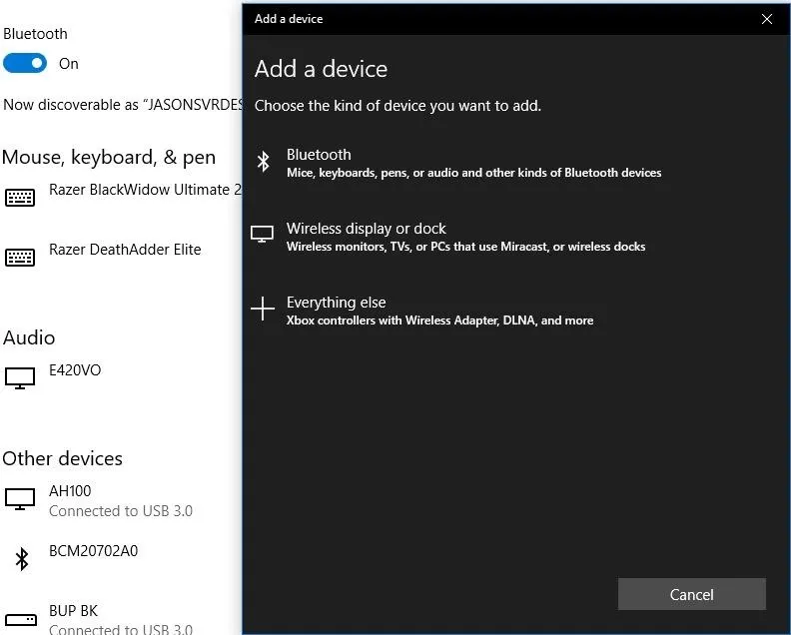Click the Now discoverable as text
Viewport: 791px width, 635px height.
[123, 105]
